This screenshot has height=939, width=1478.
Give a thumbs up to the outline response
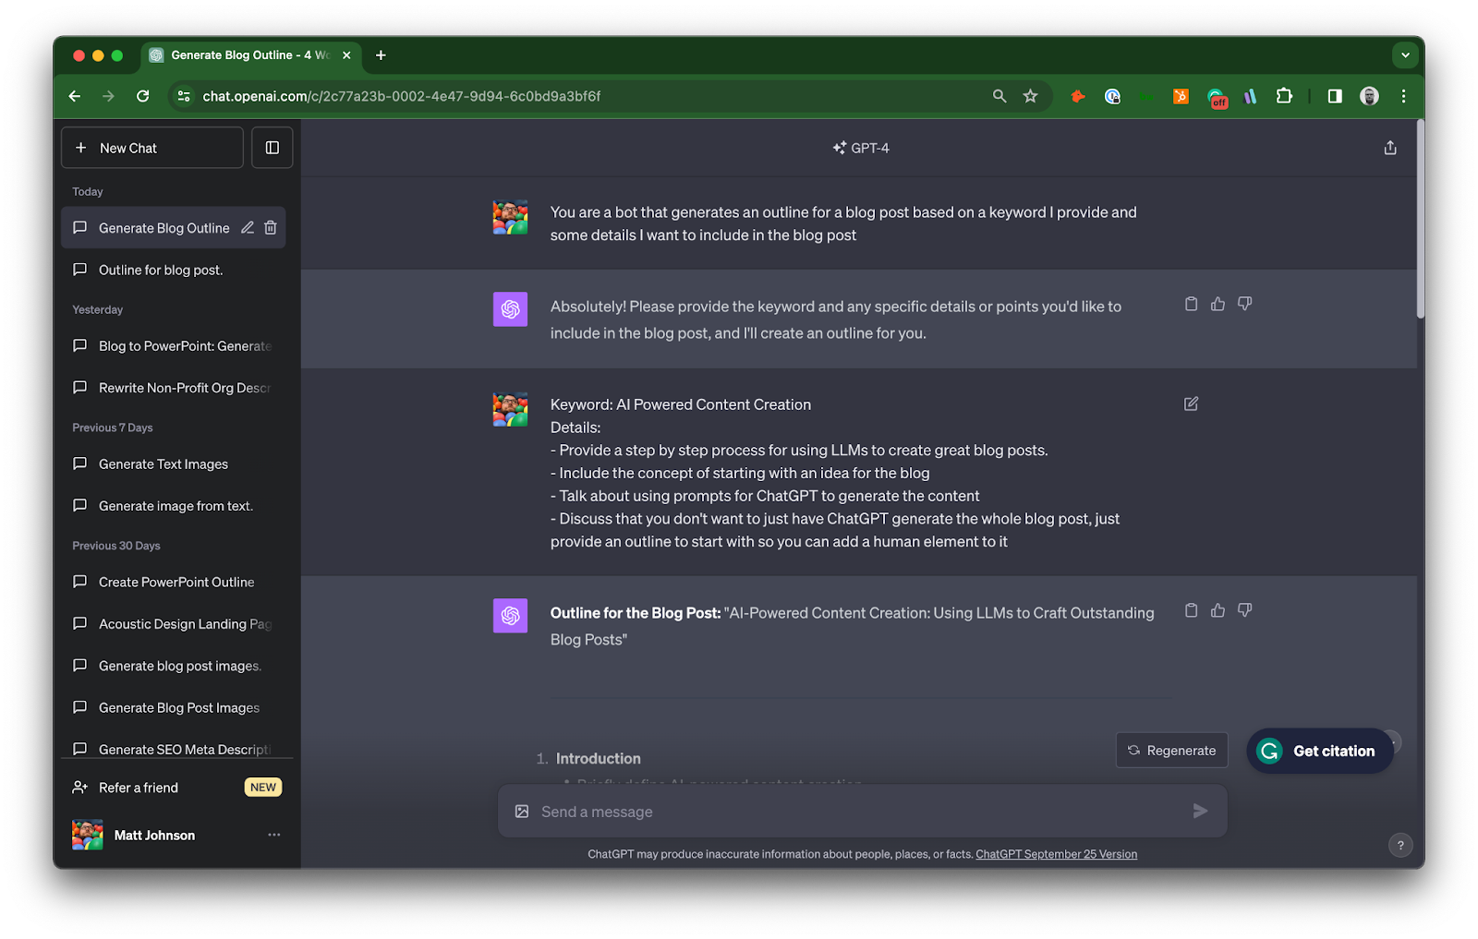(x=1217, y=609)
